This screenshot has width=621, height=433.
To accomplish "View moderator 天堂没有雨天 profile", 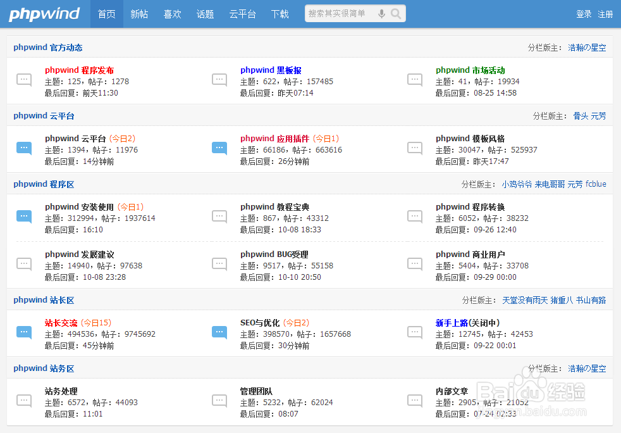I will (x=525, y=301).
